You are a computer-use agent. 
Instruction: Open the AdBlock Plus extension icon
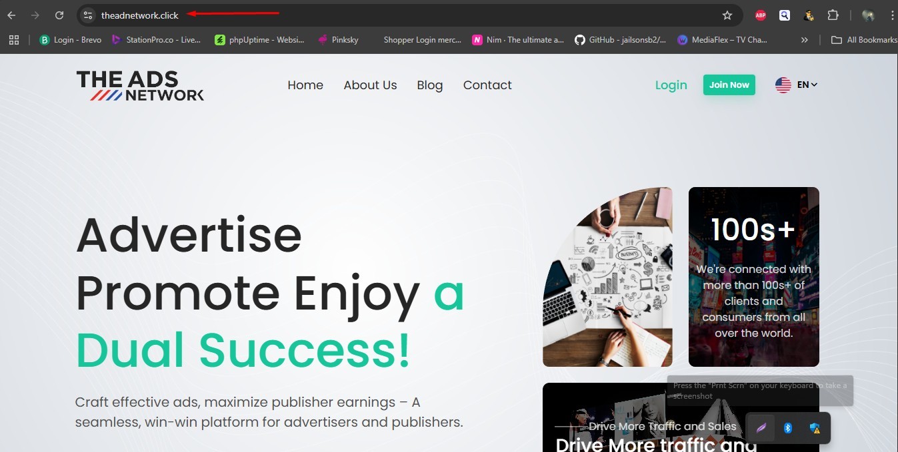760,15
